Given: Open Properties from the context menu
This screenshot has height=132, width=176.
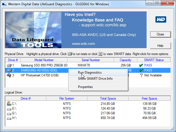Looking at the screenshot, I should [98, 87].
